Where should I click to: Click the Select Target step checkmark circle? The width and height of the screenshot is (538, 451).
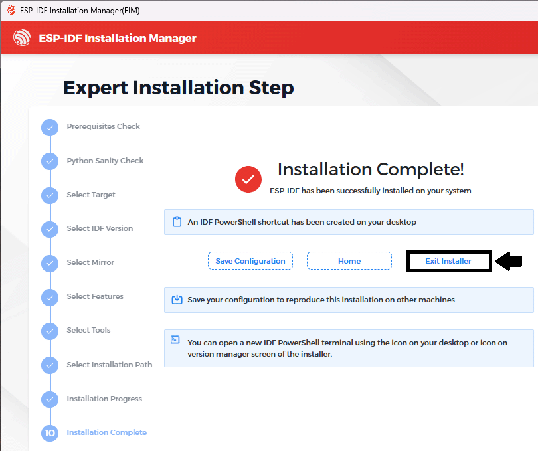point(50,196)
